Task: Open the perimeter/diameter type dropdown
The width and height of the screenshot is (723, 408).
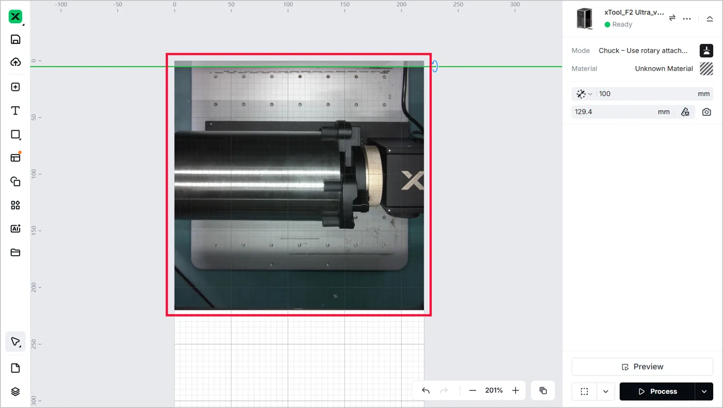Action: [x=584, y=94]
